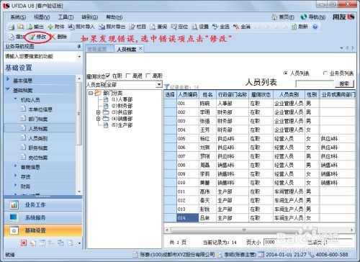Open the 帮助(H) menu

tap(114, 17)
